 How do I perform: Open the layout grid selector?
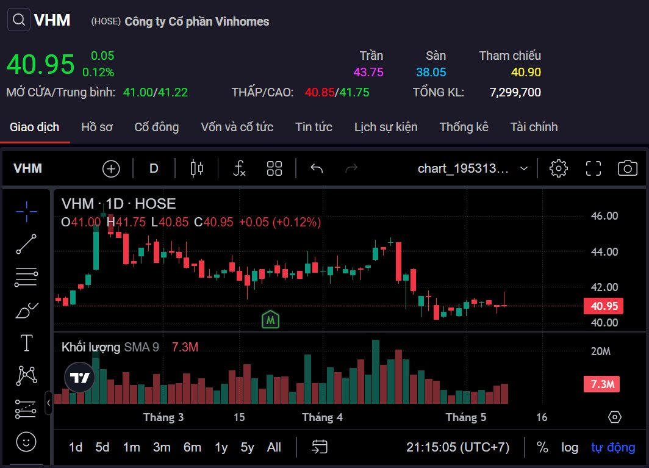pyautogui.click(x=274, y=168)
